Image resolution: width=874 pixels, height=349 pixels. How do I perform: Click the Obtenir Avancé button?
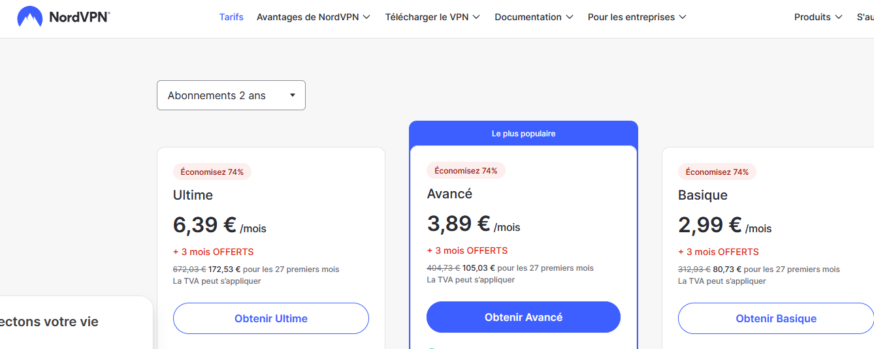point(523,317)
